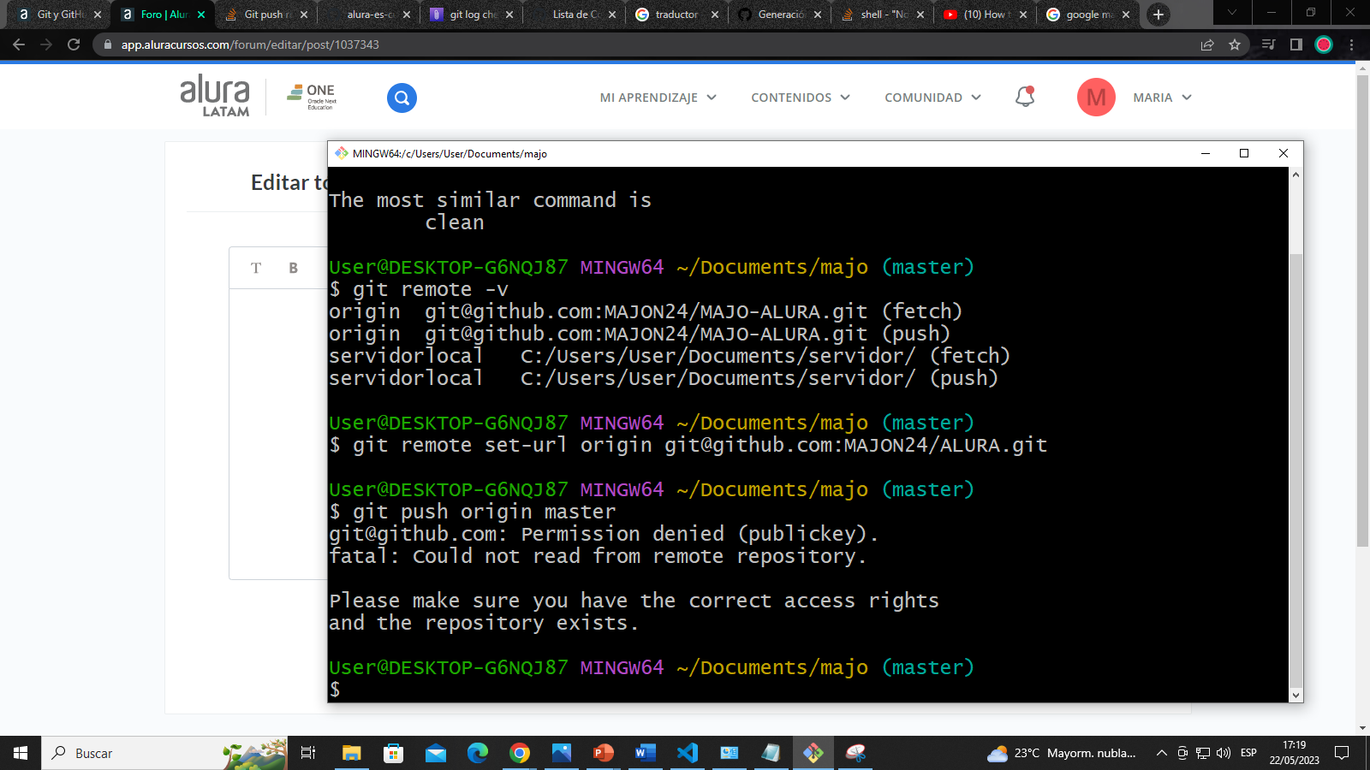Toggle the T heading format in editor
This screenshot has height=770, width=1370.
pos(255,268)
